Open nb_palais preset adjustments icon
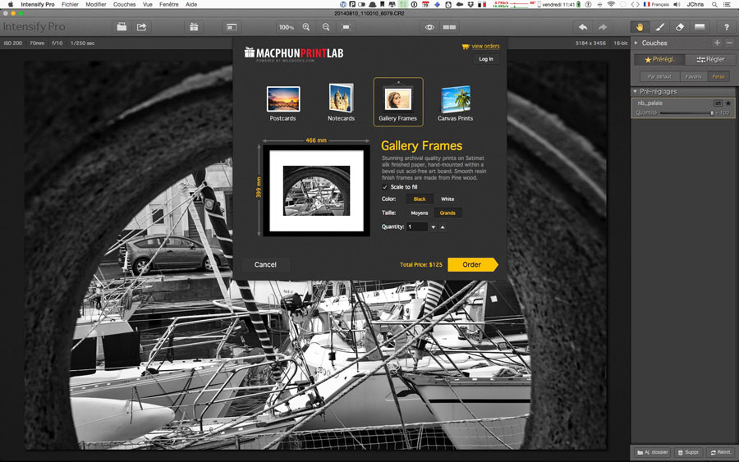739x462 pixels. (718, 103)
